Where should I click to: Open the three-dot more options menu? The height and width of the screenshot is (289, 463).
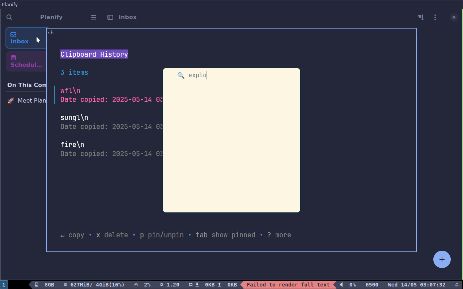tap(435, 17)
